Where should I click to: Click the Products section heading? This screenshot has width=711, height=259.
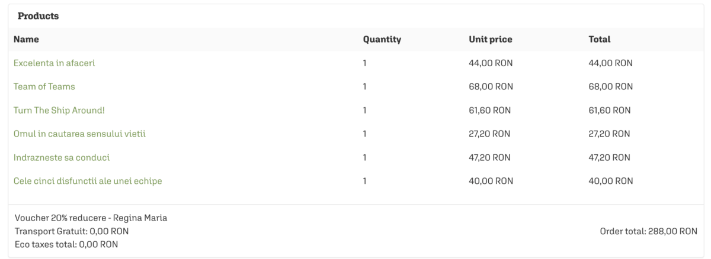[x=38, y=16]
